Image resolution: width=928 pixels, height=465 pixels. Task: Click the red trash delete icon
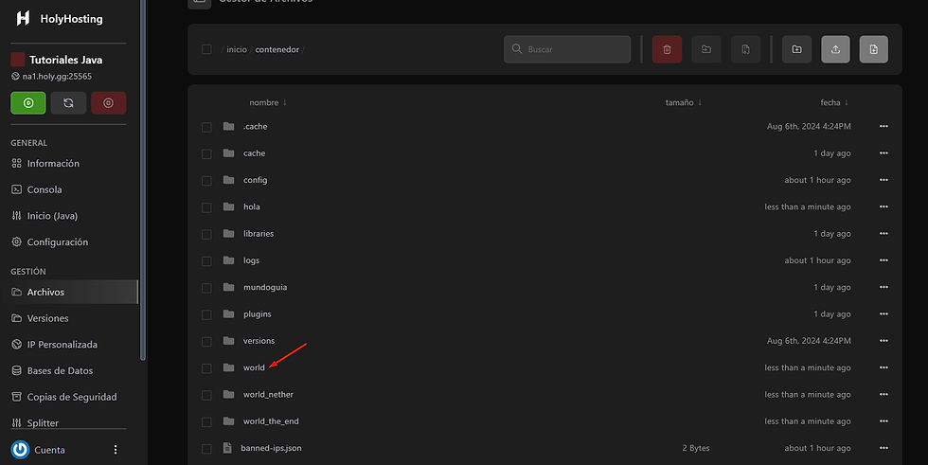tap(667, 49)
